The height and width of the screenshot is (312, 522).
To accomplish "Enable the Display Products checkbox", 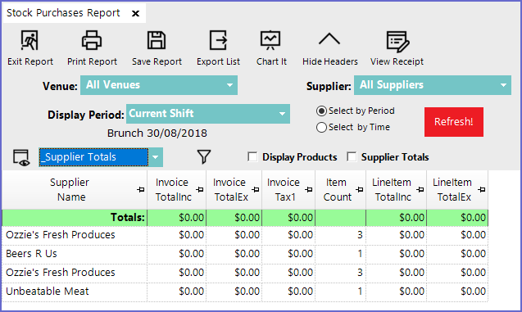I will pyautogui.click(x=252, y=156).
